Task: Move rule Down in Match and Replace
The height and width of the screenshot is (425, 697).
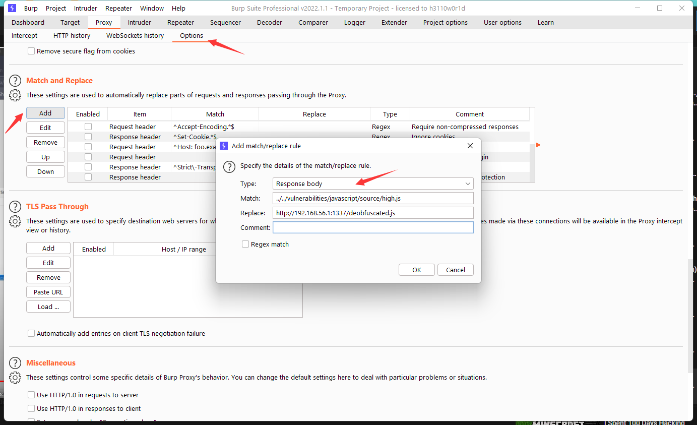Action: [45, 171]
